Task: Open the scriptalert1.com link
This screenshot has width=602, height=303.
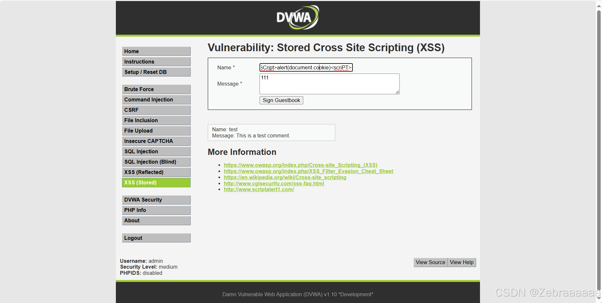Action: pos(259,189)
